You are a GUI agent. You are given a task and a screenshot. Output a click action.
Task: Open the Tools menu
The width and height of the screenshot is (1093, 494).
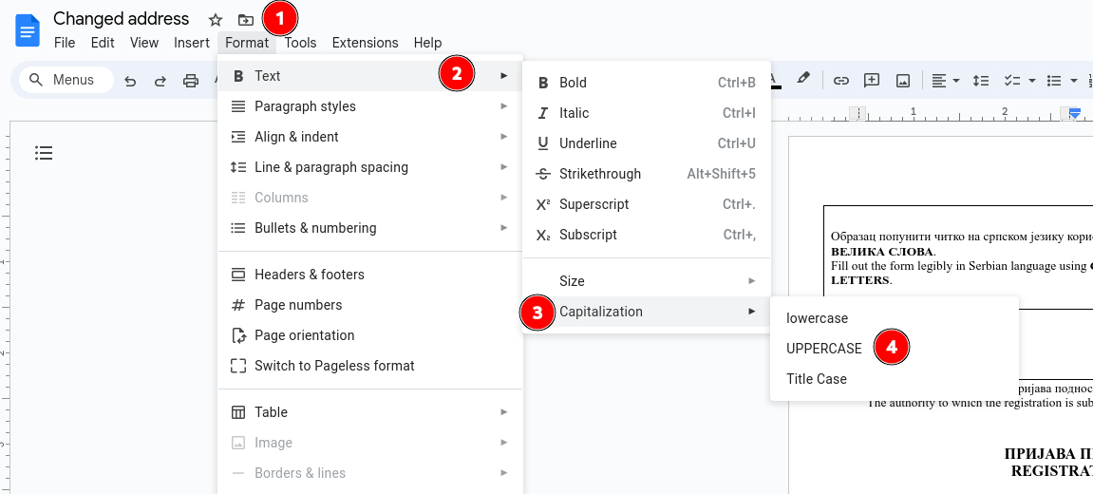click(300, 43)
